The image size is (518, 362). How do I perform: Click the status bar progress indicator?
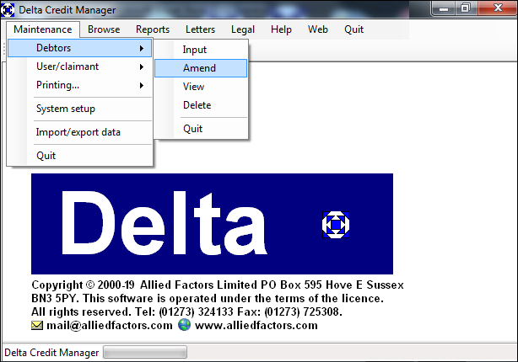pos(145,352)
